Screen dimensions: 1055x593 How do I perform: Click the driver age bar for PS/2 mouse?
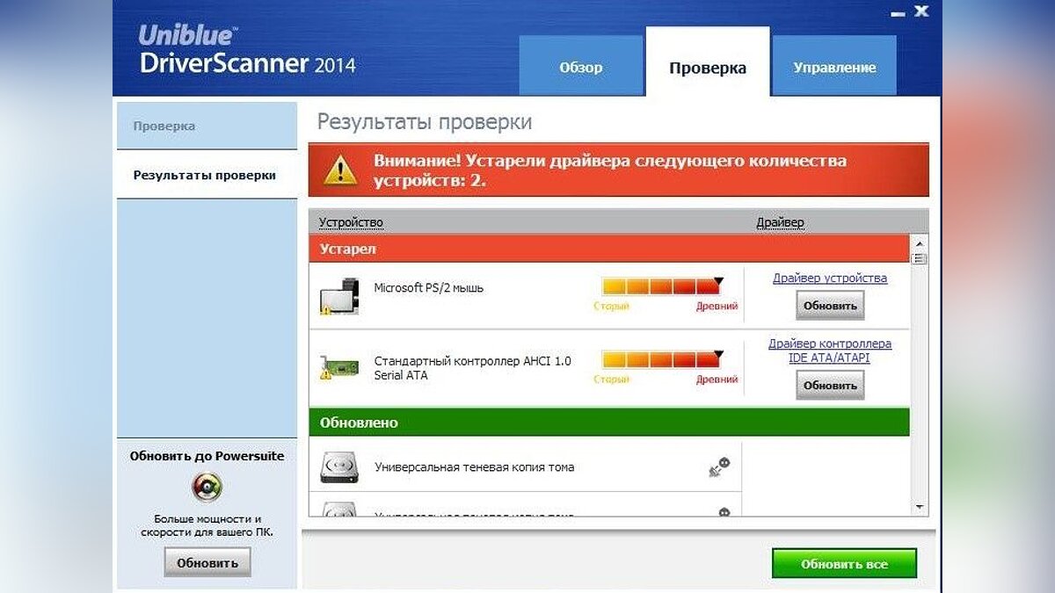point(661,286)
